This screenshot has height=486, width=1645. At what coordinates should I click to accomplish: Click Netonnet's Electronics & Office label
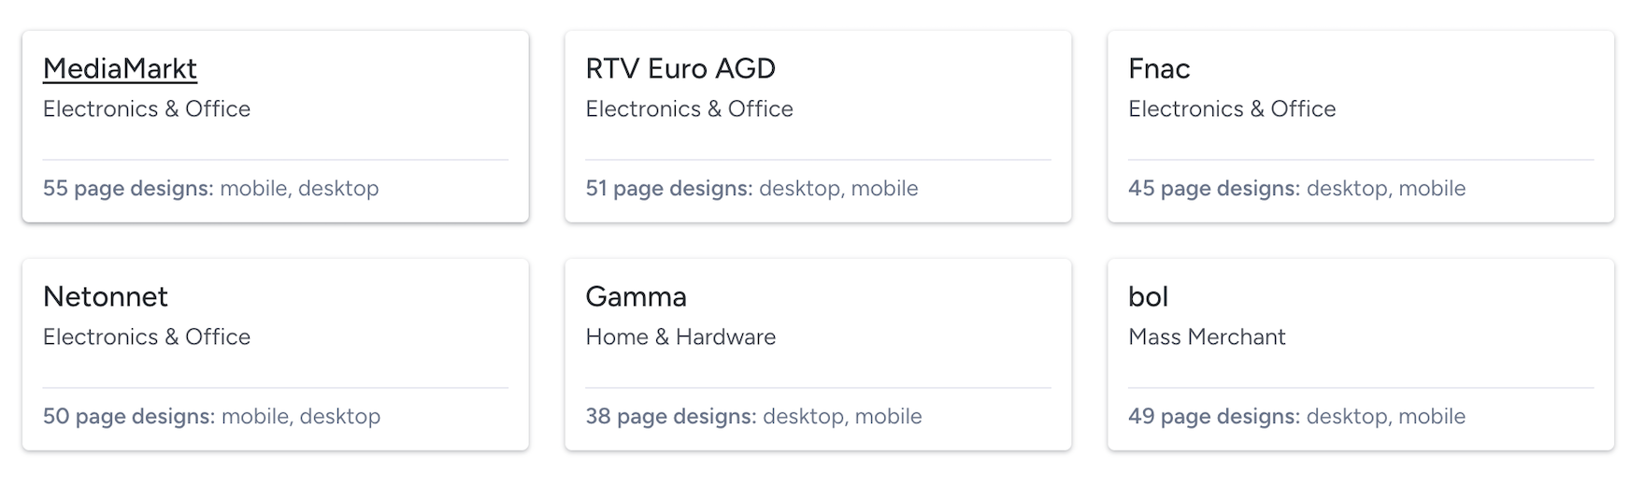point(147,336)
